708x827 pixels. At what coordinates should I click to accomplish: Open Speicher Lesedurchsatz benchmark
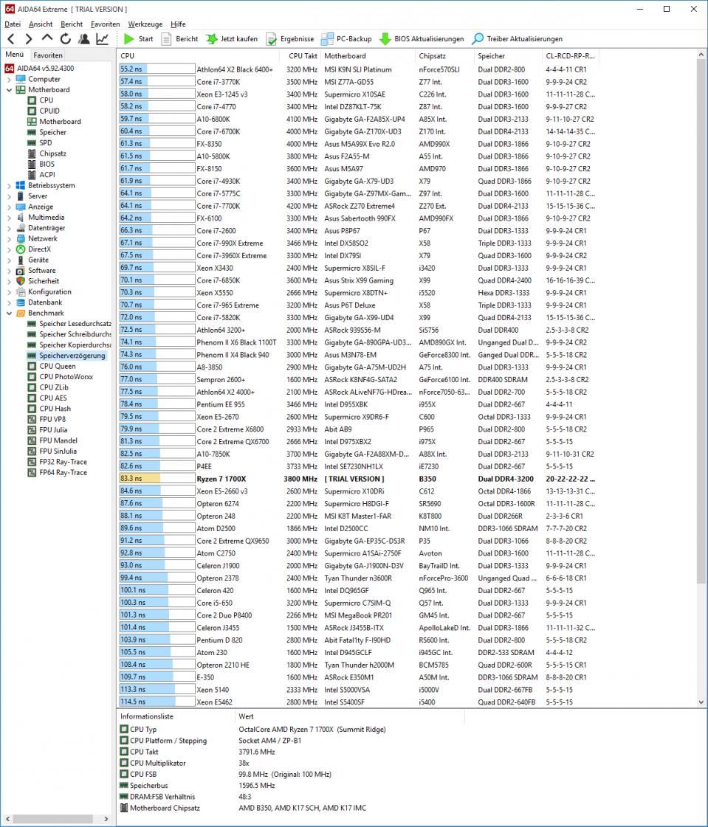[69, 323]
